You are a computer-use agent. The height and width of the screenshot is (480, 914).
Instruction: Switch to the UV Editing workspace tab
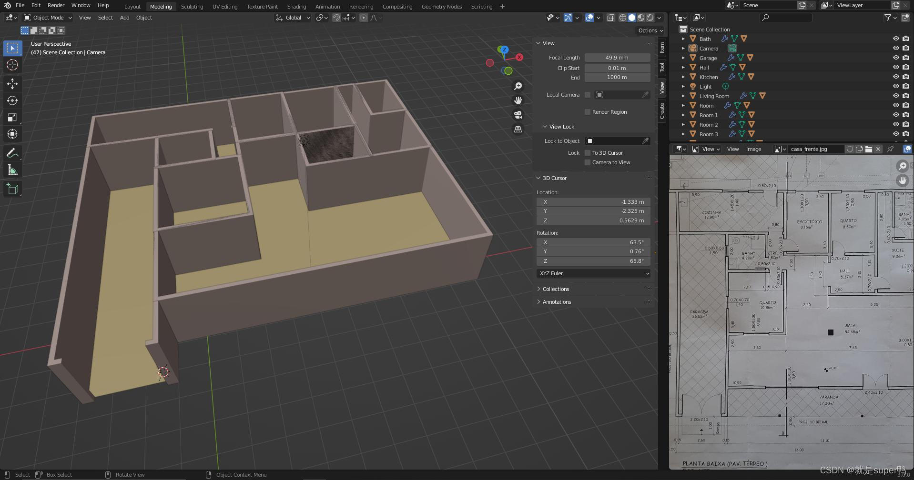225,7
